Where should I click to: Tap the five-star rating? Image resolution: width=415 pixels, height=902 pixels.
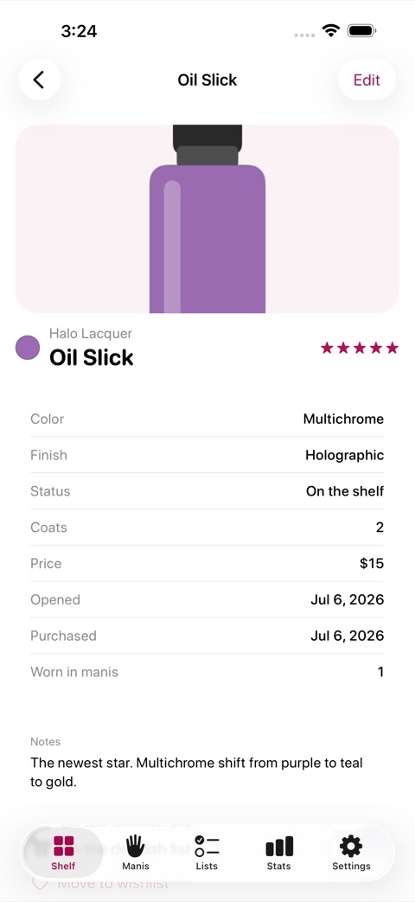(x=360, y=348)
